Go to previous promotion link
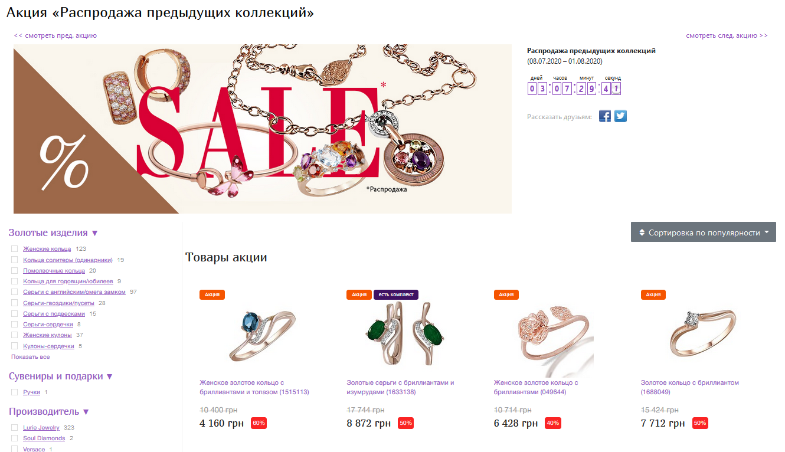Image resolution: width=785 pixels, height=452 pixels. [55, 35]
